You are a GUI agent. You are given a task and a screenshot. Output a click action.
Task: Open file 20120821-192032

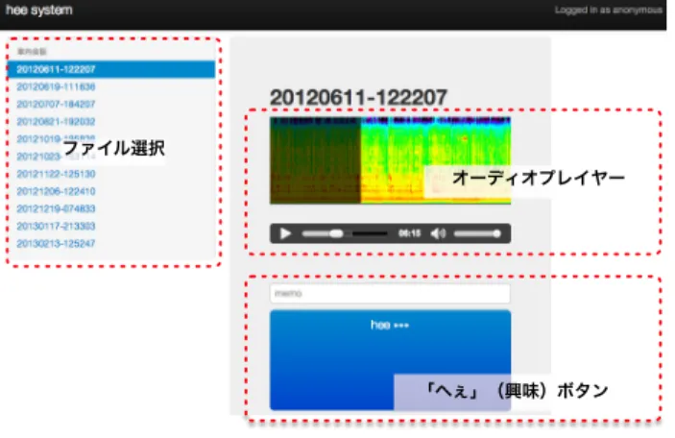coord(56,122)
